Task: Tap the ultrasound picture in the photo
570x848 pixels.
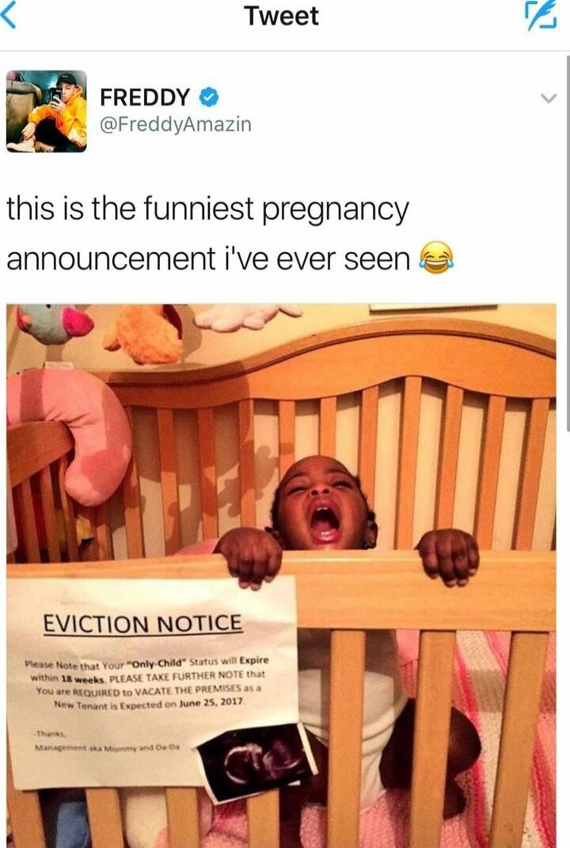Action: coord(256,762)
